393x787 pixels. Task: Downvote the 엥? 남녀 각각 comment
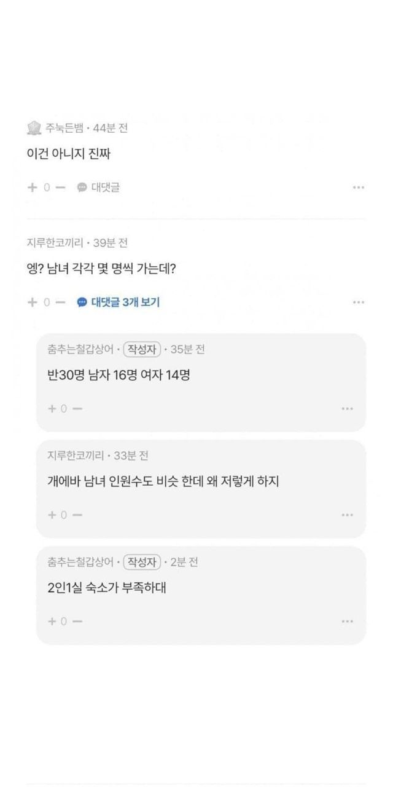pos(60,302)
